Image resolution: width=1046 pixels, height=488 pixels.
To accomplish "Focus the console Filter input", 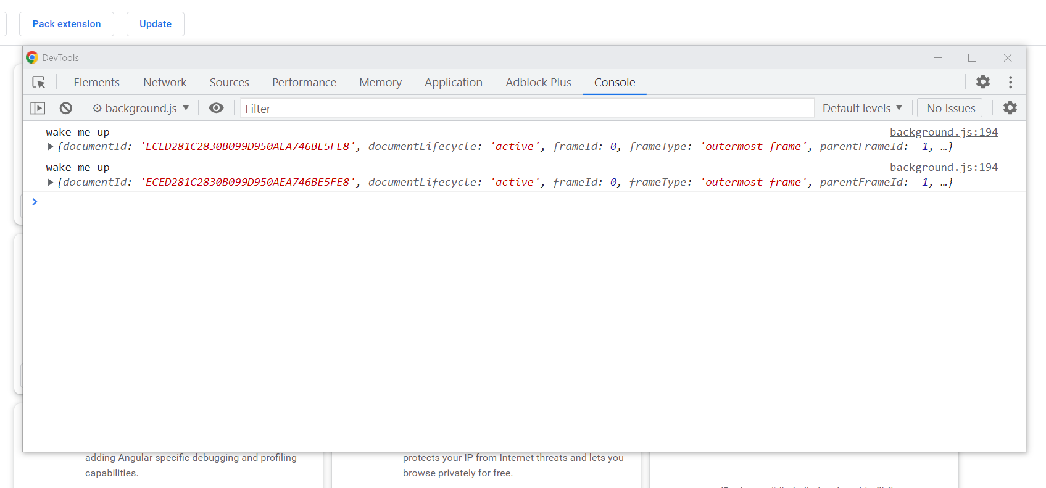I will tap(528, 108).
